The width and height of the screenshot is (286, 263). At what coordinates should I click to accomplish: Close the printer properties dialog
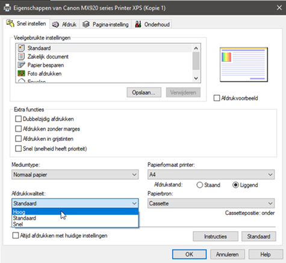coord(279,8)
